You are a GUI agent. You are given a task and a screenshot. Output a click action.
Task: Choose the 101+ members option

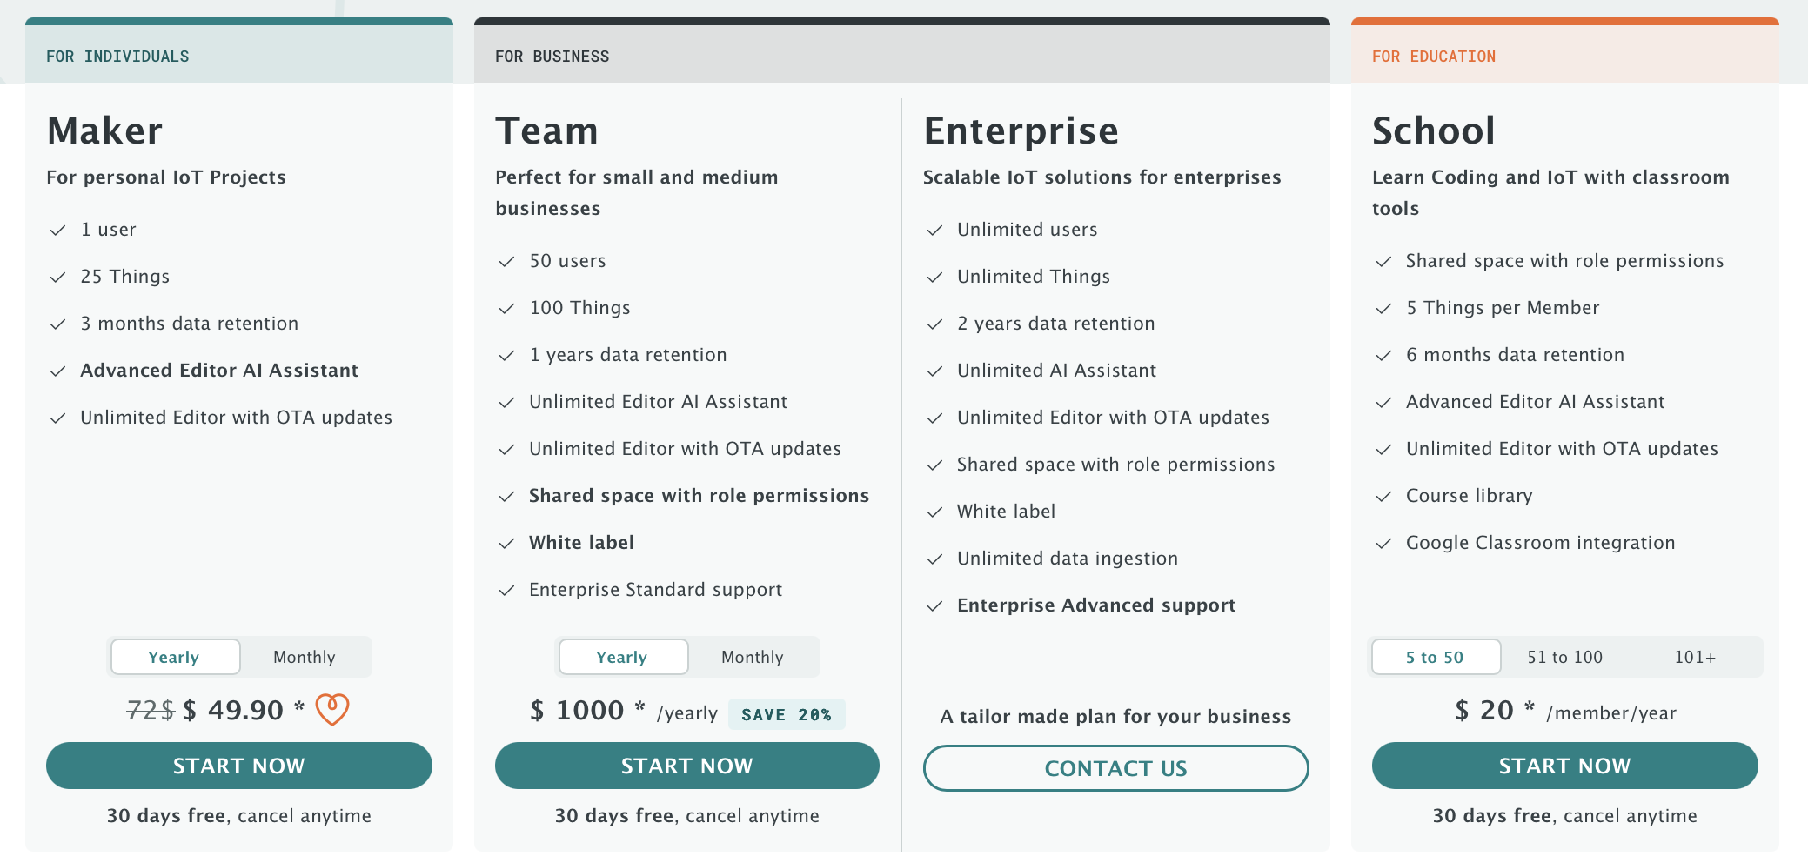coord(1695,657)
